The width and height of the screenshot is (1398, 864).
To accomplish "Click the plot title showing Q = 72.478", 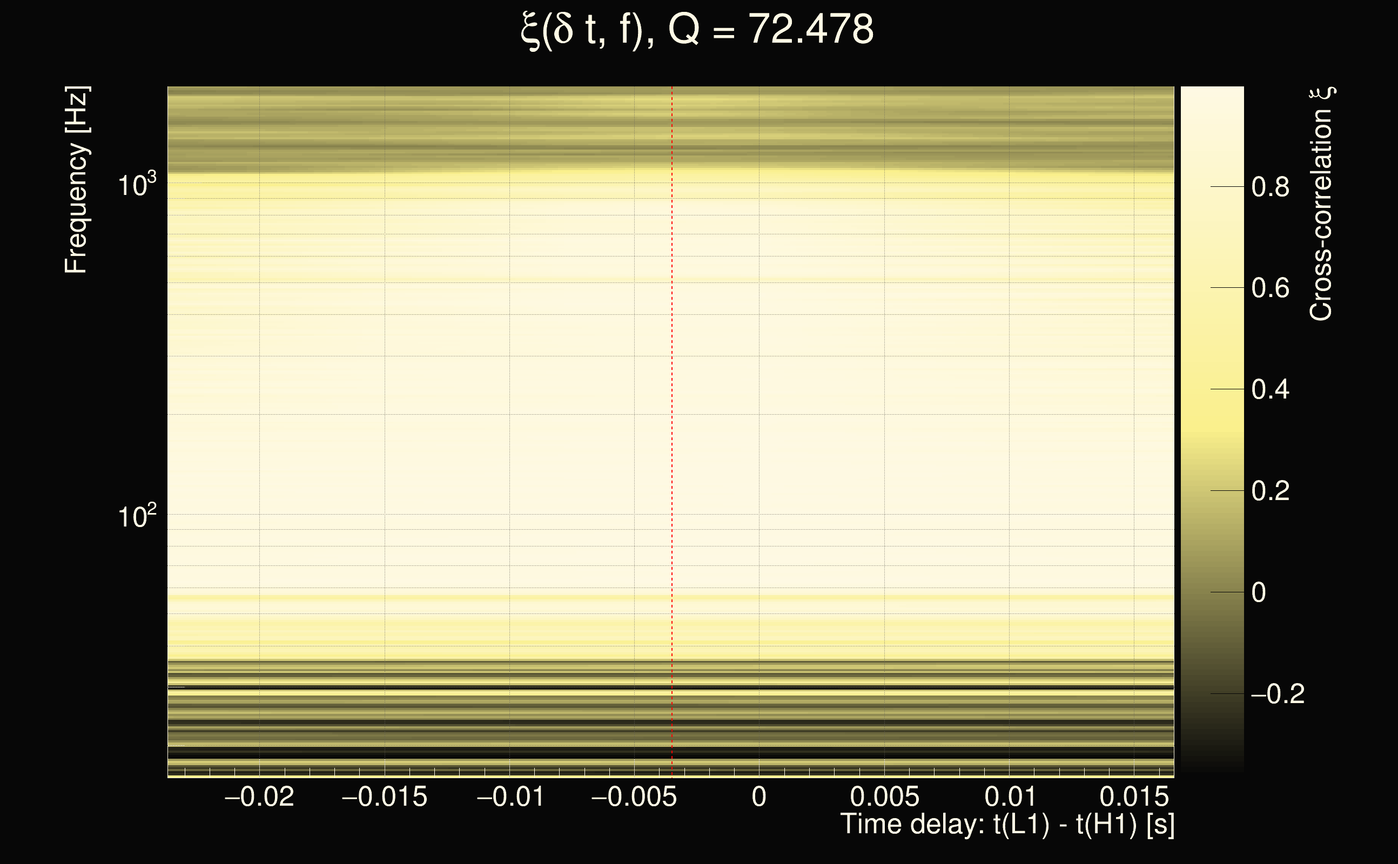I will click(x=697, y=30).
